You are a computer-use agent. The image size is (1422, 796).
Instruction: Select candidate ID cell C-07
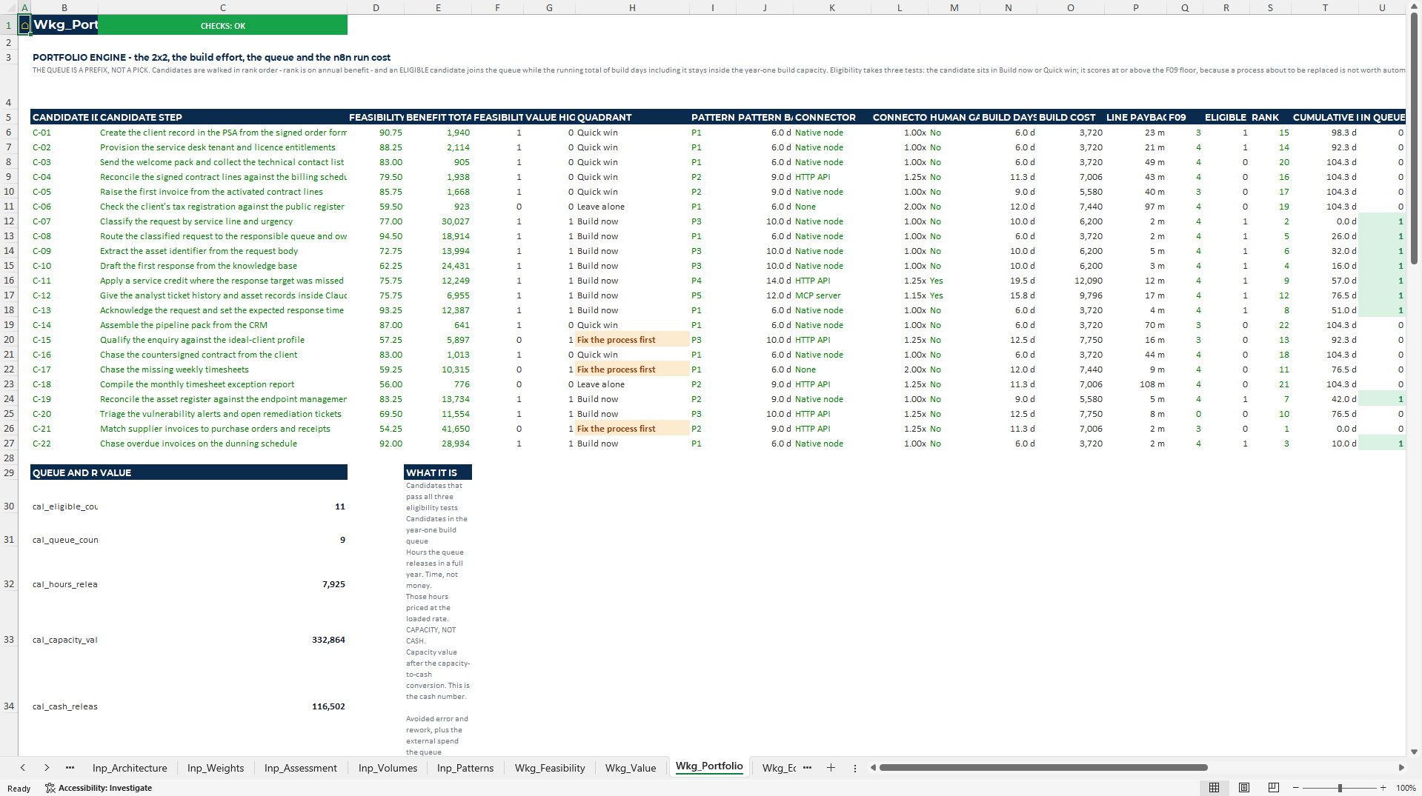point(64,221)
